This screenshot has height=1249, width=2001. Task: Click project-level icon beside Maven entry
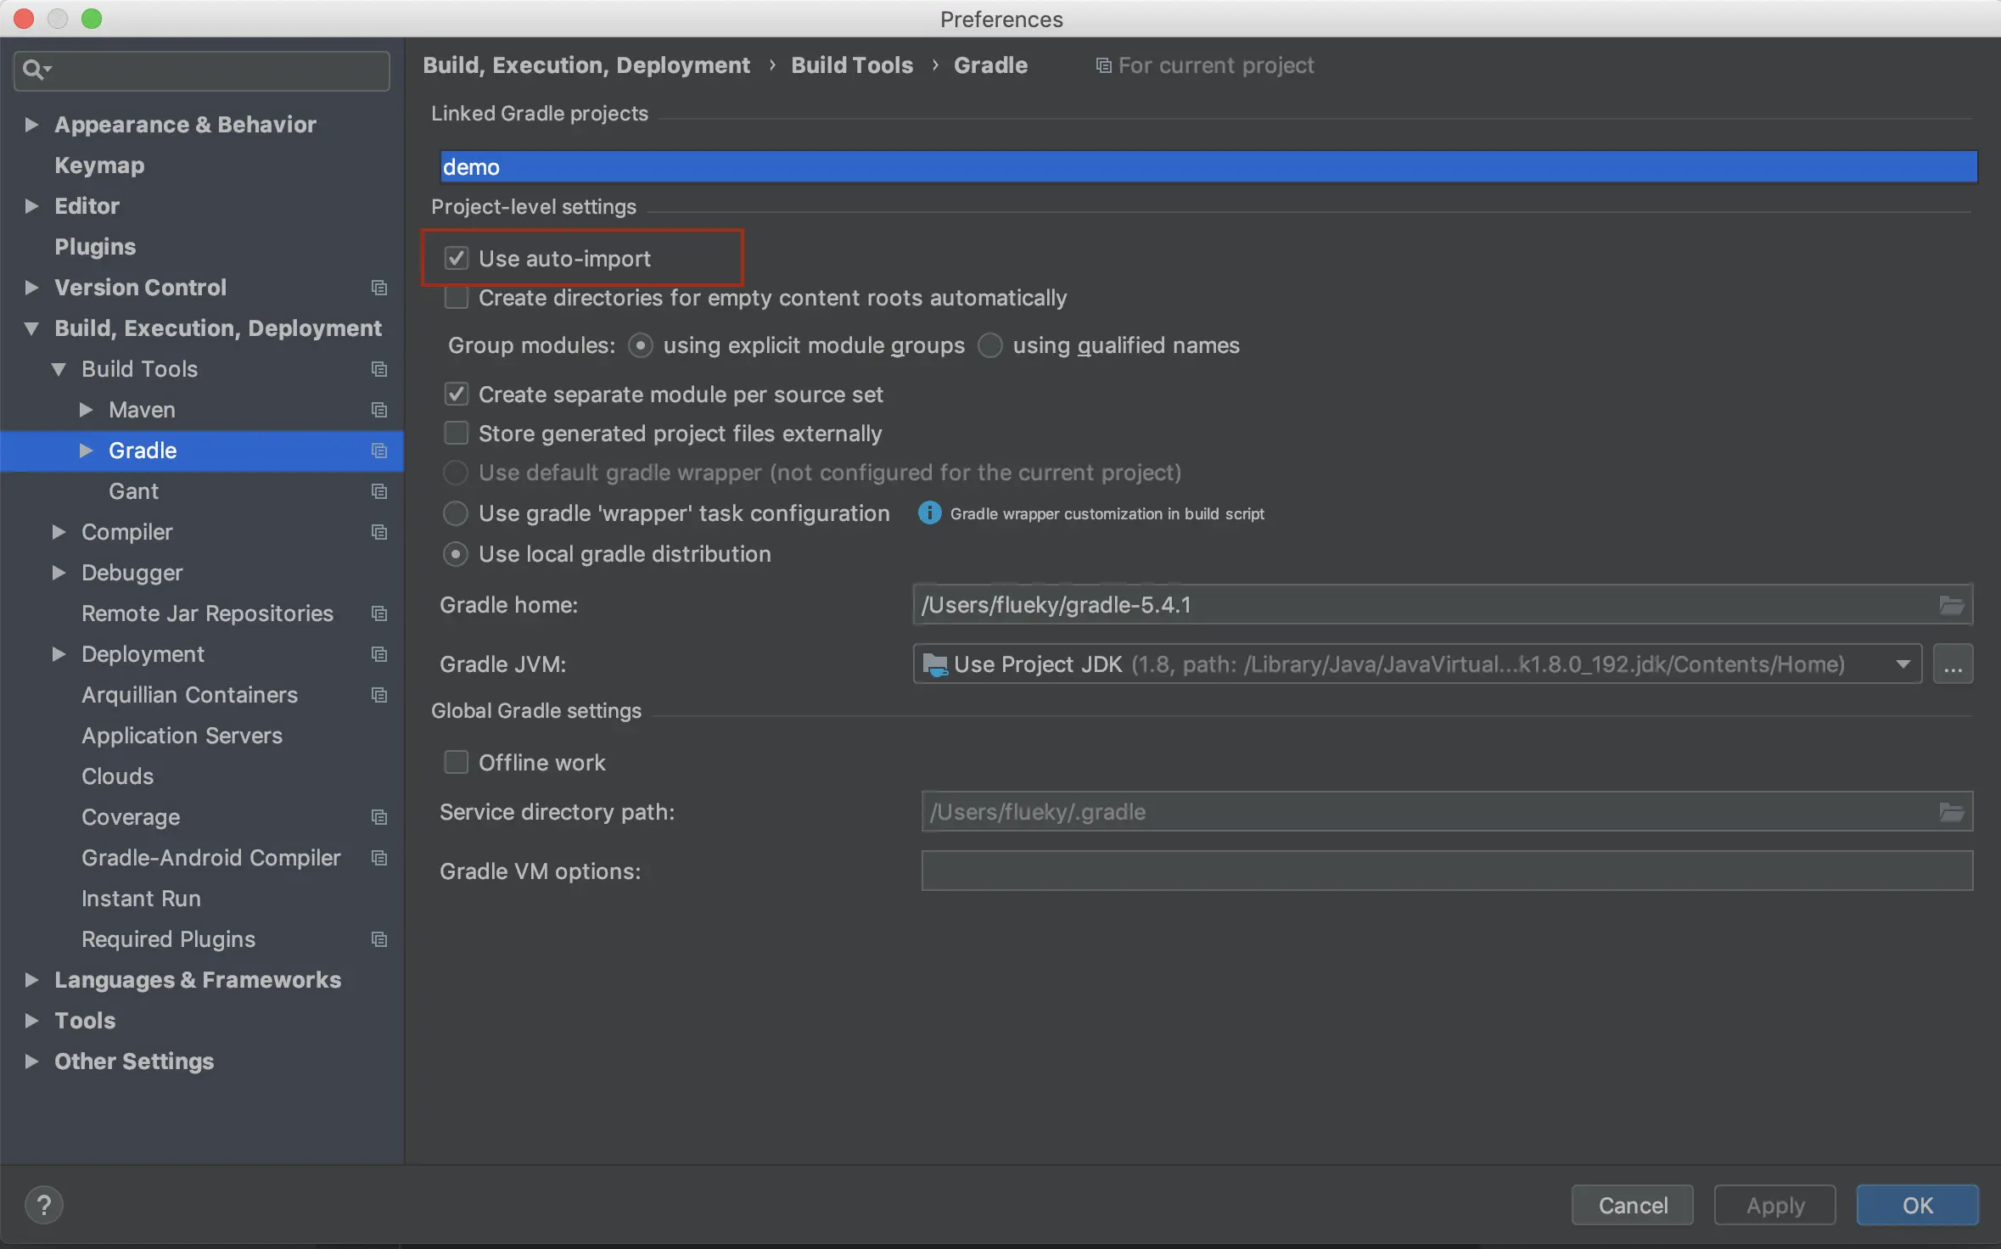click(379, 410)
